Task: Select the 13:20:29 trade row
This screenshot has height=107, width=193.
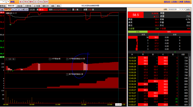Action: 158,58
